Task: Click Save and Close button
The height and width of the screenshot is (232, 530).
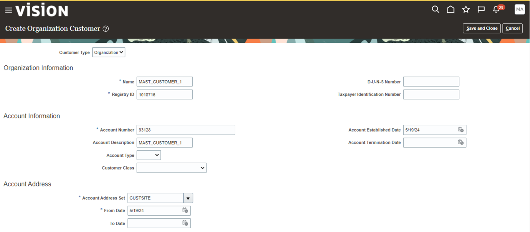Action: click(x=481, y=28)
